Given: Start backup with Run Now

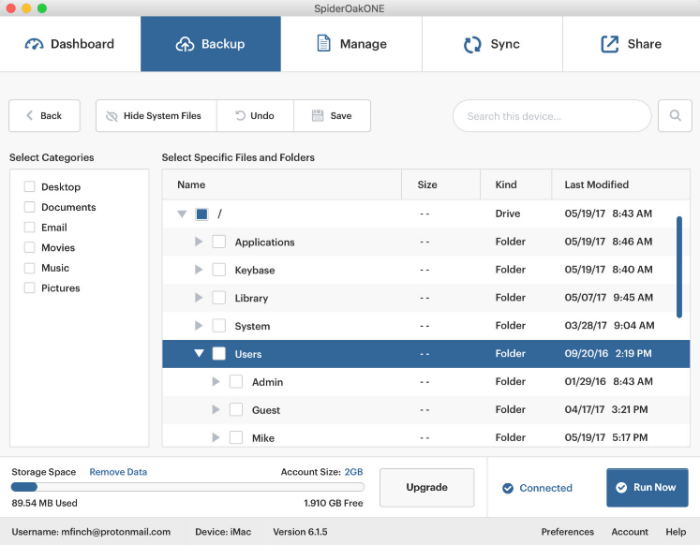Looking at the screenshot, I should pyautogui.click(x=648, y=488).
